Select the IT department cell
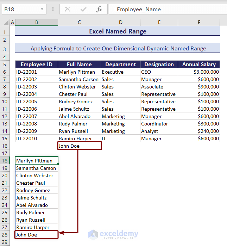This screenshot has width=227, height=246. coord(120,139)
